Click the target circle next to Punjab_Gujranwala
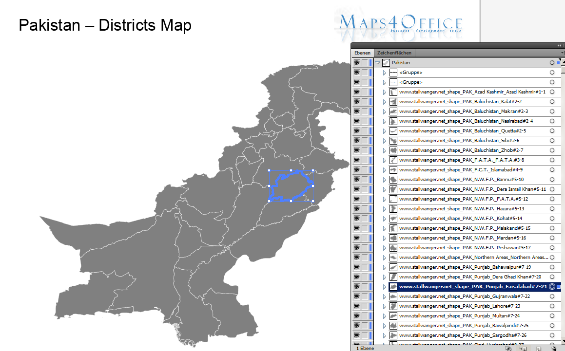Screen dimensions: 565x351 (551, 296)
